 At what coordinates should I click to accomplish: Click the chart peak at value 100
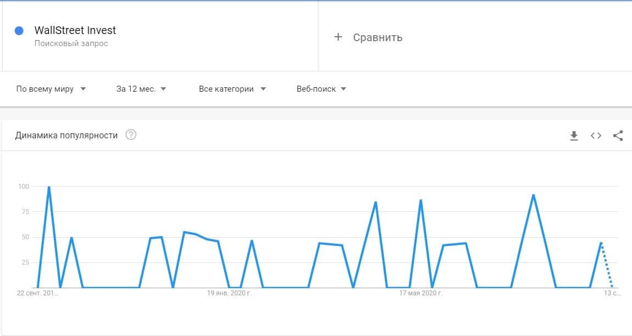pos(49,187)
